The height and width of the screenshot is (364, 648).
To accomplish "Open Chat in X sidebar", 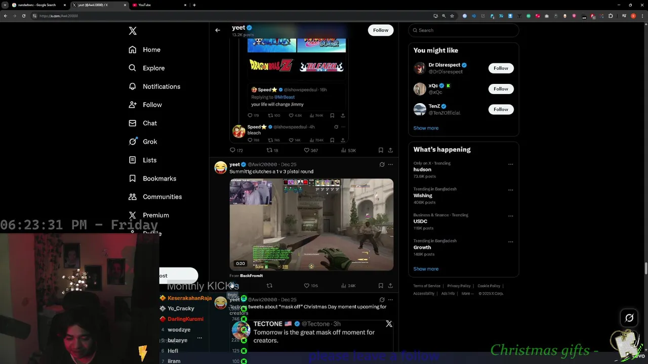I will (143, 123).
